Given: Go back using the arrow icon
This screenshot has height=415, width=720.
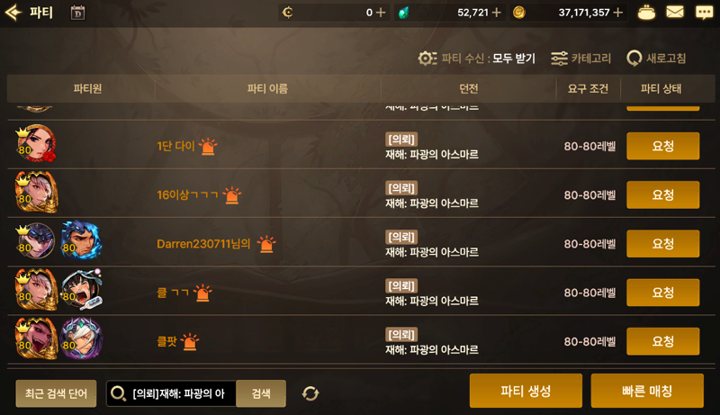Looking at the screenshot, I should (x=13, y=13).
